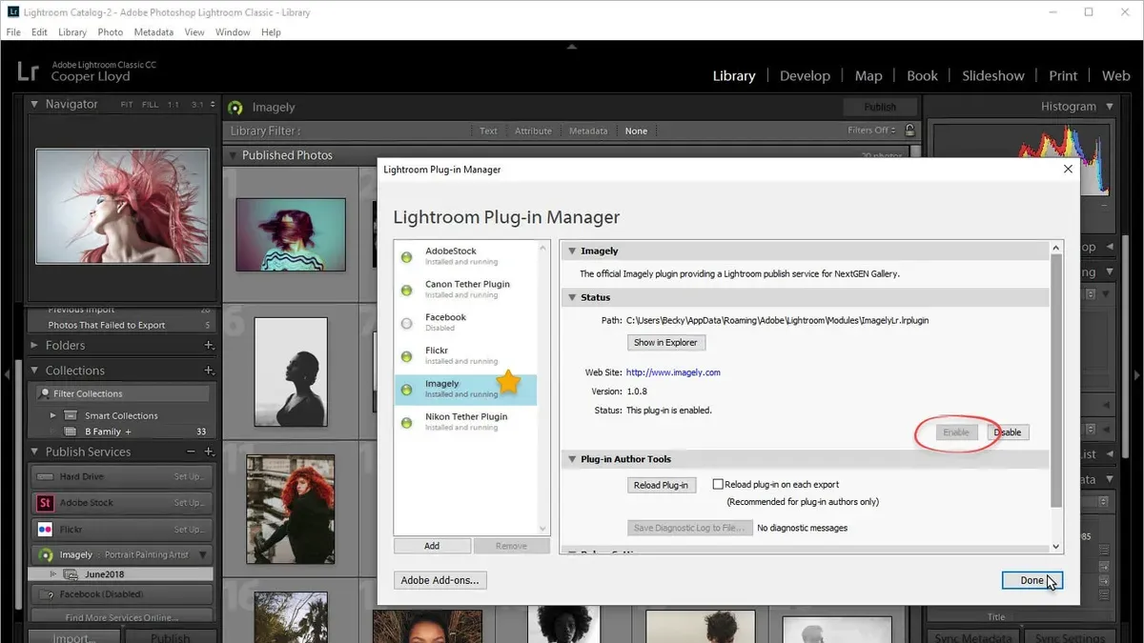This screenshot has width=1144, height=643.
Task: Switch to the Map module
Action: point(868,75)
